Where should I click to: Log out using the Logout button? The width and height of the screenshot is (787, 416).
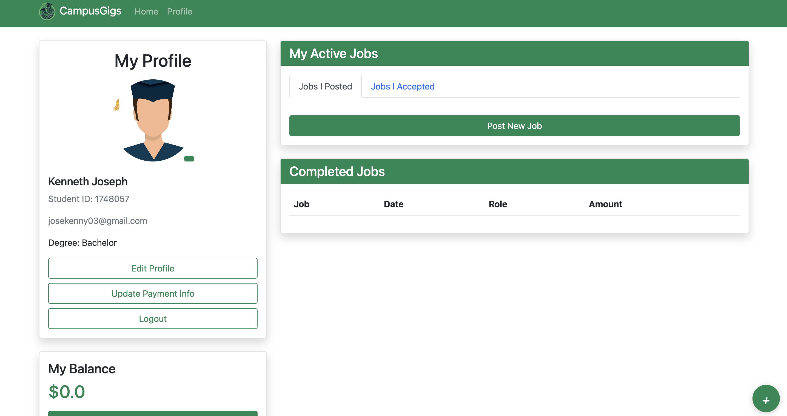pyautogui.click(x=153, y=319)
